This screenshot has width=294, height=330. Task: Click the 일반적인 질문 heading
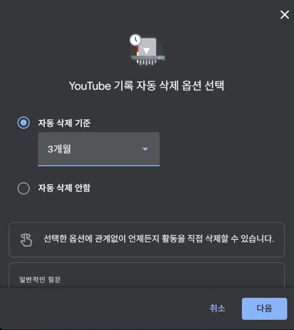tap(40, 280)
